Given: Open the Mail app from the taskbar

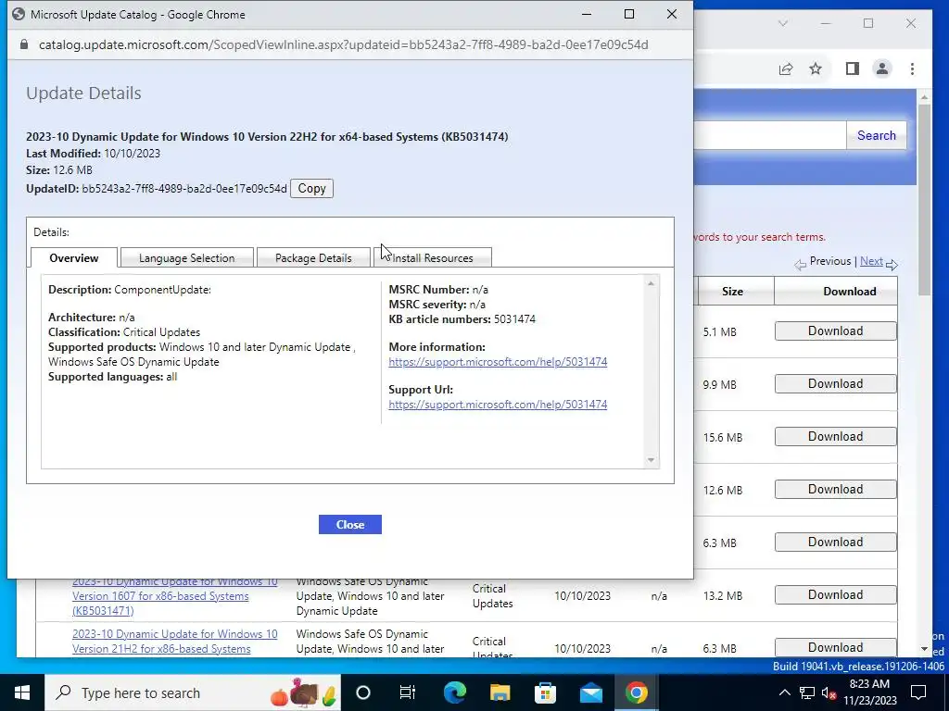Looking at the screenshot, I should click(x=590, y=692).
